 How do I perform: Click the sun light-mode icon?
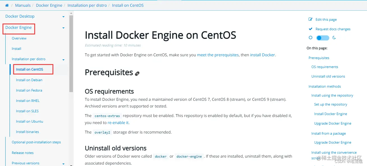coord(311,38)
